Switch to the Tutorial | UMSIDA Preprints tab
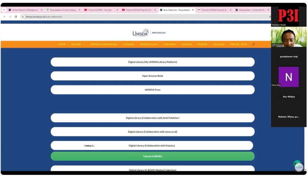The width and height of the screenshot is (308, 177). coord(214,10)
